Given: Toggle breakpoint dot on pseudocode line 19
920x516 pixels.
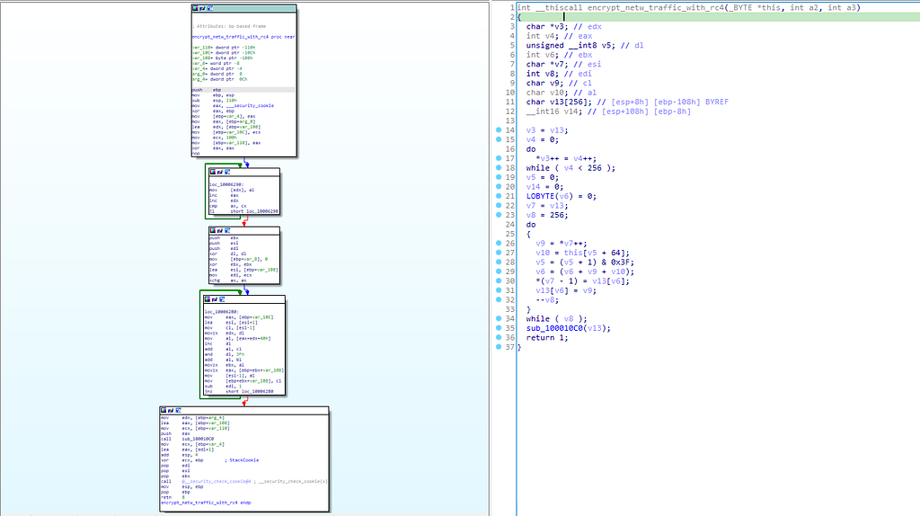Looking at the screenshot, I should click(499, 177).
